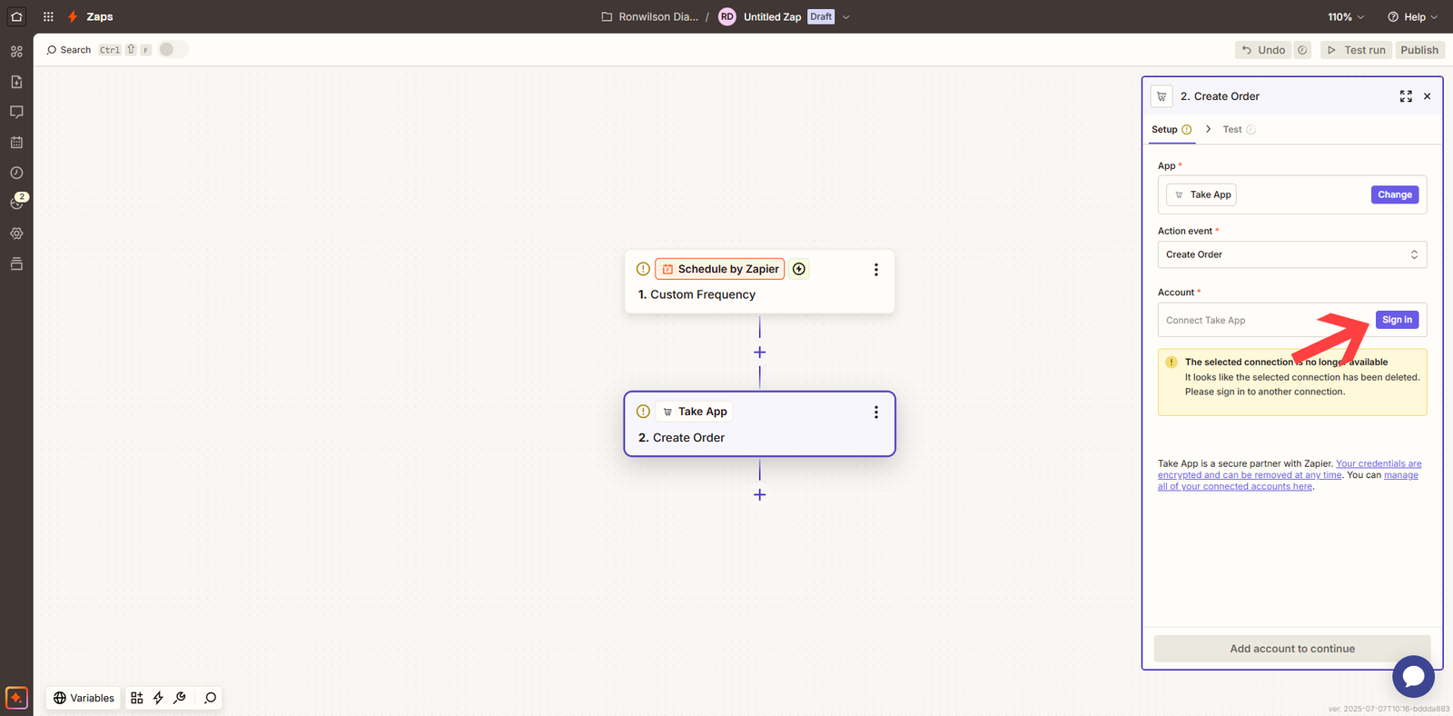
Task: Click the add-step grid-plus icon in bottom toolbar
Action: tap(137, 698)
